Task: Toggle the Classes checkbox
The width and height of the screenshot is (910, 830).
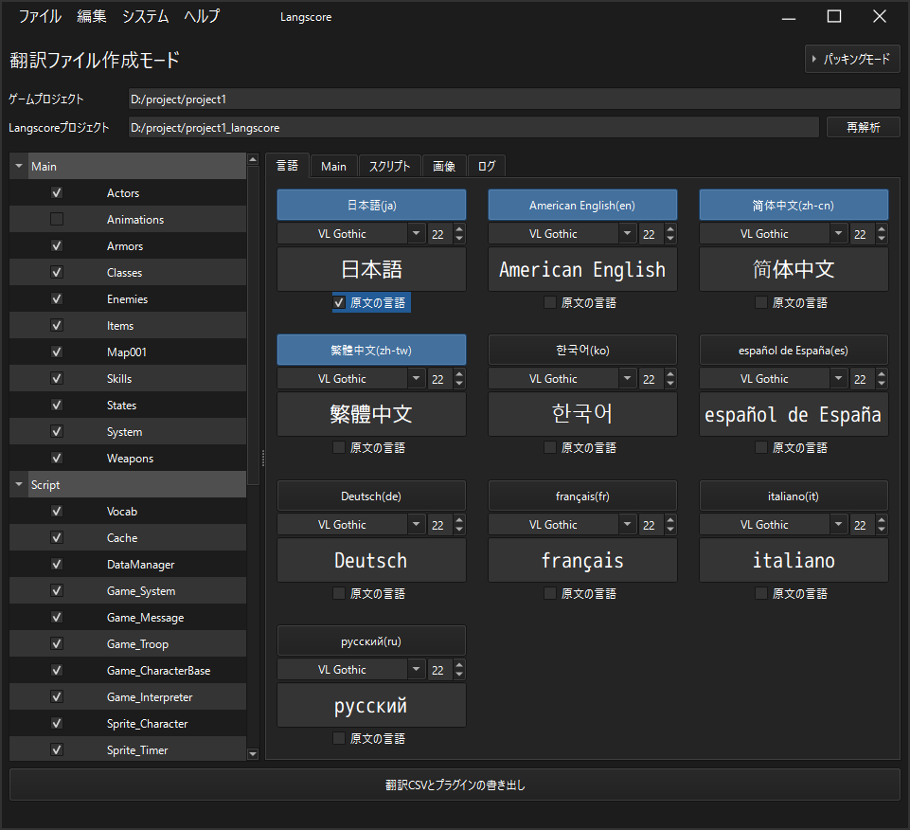Action: [56, 273]
